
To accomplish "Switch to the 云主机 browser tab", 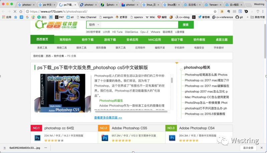I will [193, 5].
